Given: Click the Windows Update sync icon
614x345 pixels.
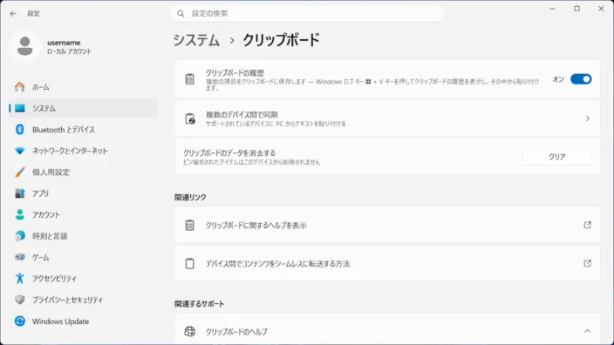Looking at the screenshot, I should pyautogui.click(x=19, y=321).
